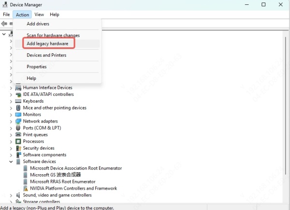Click the Print queues printer icon
290x210 pixels.
click(x=18, y=135)
